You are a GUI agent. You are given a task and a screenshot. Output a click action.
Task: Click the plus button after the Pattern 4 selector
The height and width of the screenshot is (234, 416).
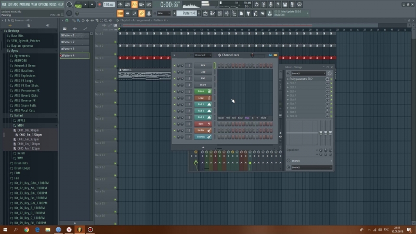coord(199,14)
